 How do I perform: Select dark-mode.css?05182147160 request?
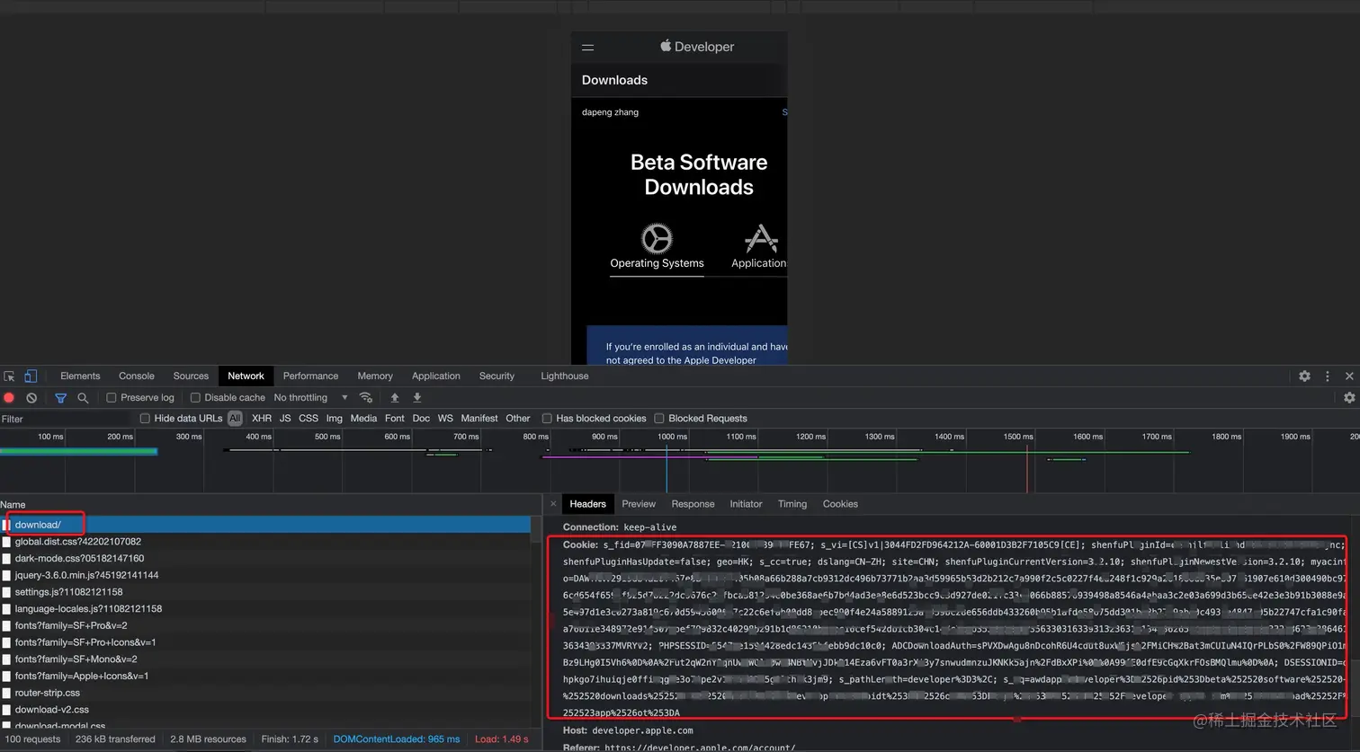(265, 558)
